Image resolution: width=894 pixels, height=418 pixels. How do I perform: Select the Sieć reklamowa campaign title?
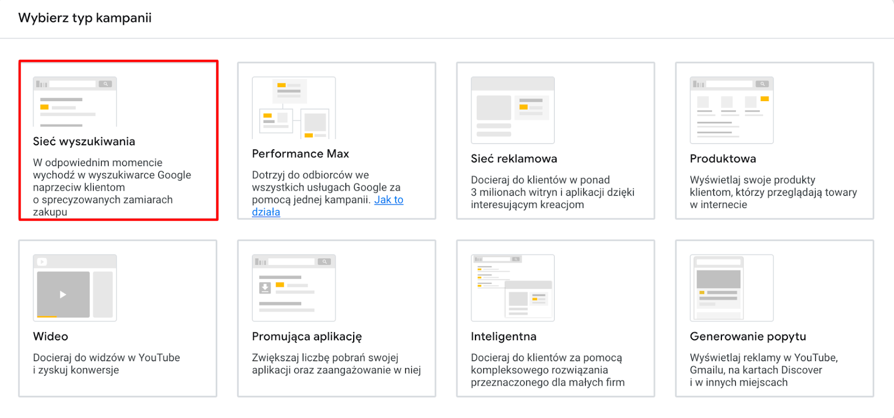(x=514, y=159)
